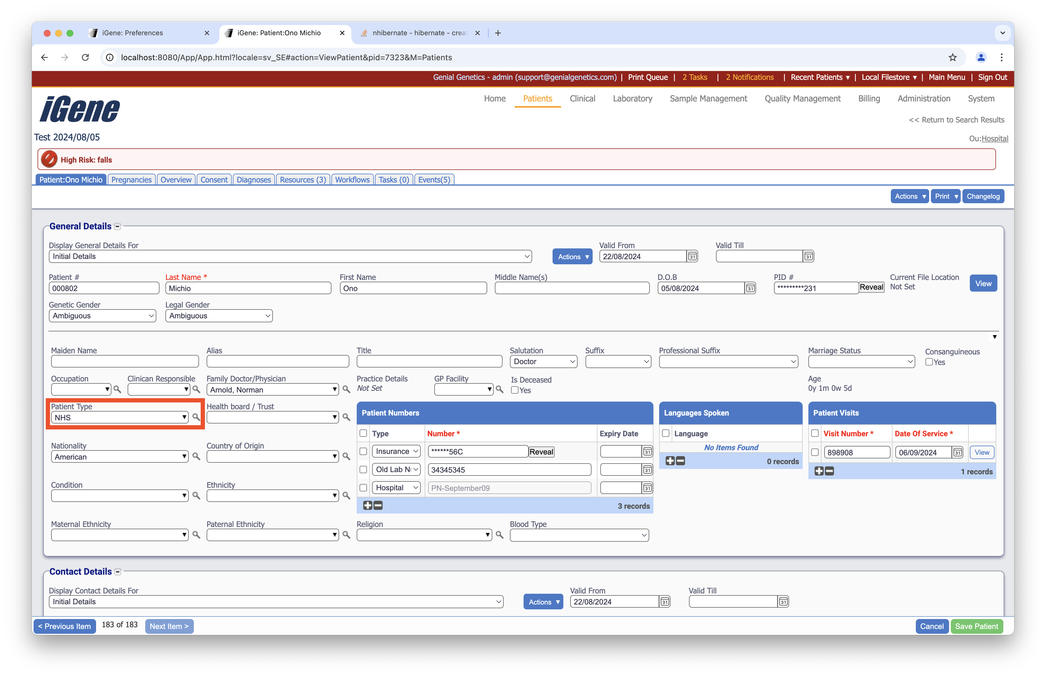Screen dimensions: 1046x677
Task: Bookmark this page with the star icon
Action: [x=952, y=57]
